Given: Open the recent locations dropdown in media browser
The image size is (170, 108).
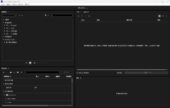Looking at the screenshot, I should tap(9, 15).
